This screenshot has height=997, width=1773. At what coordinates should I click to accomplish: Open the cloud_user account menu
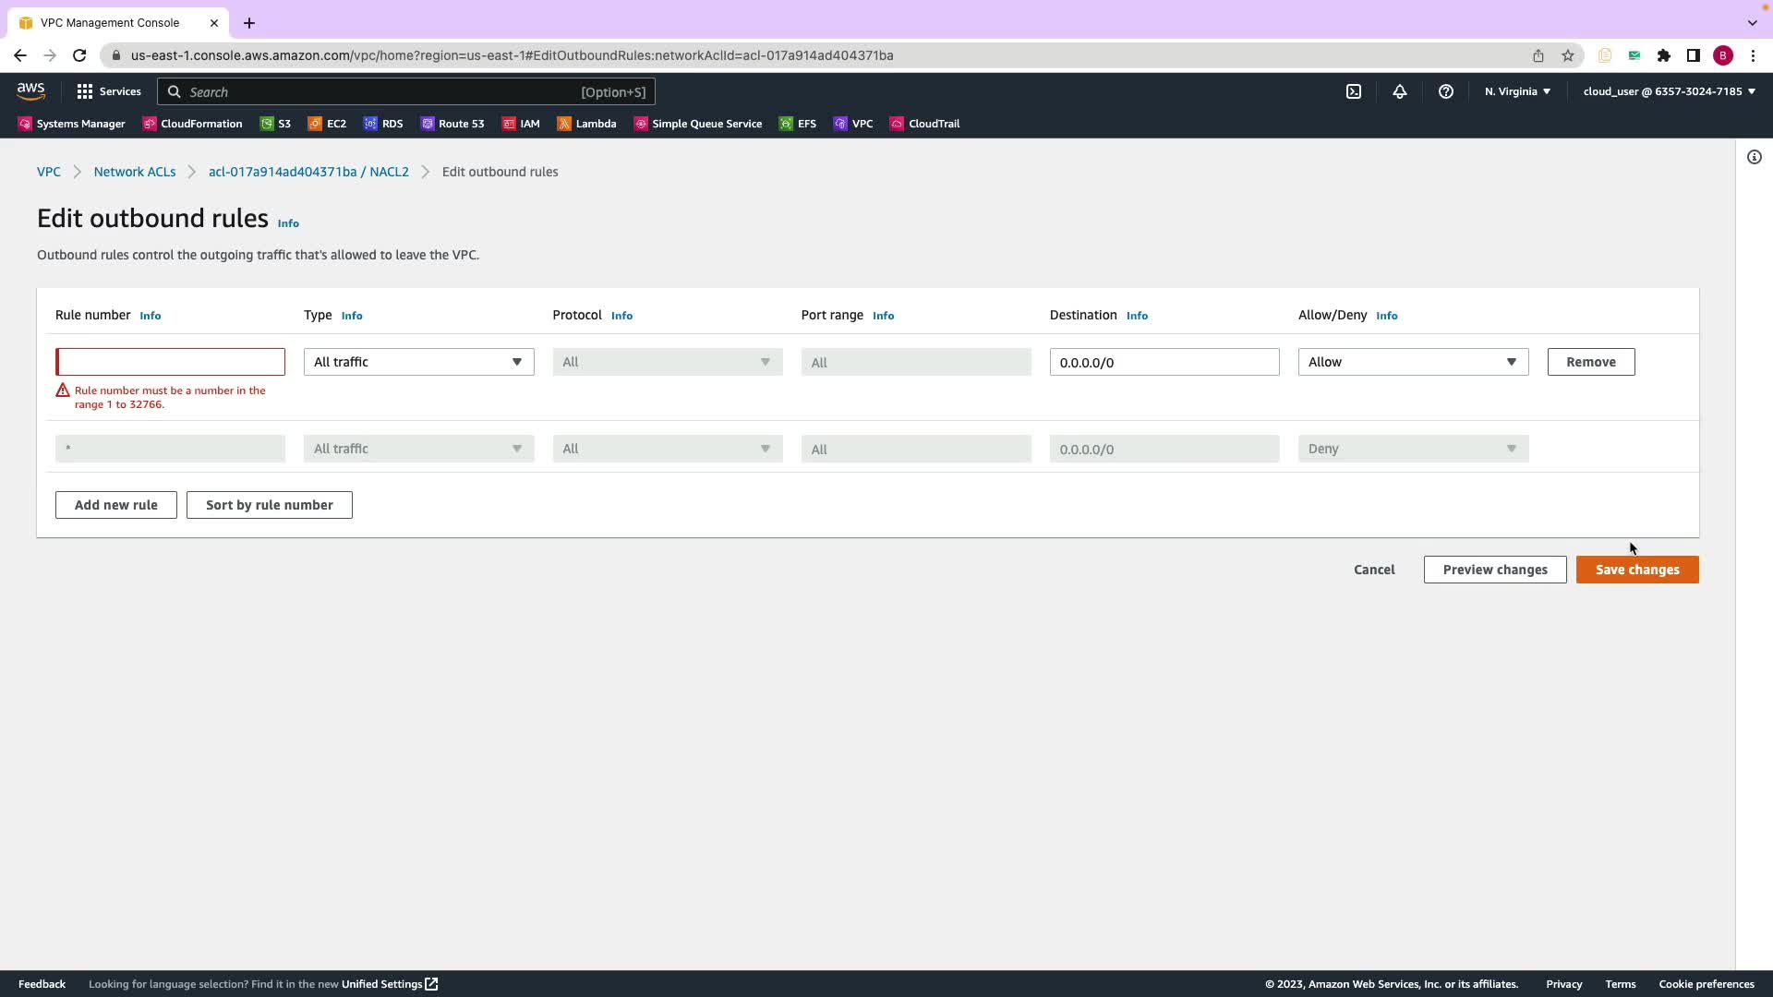coord(1669,91)
